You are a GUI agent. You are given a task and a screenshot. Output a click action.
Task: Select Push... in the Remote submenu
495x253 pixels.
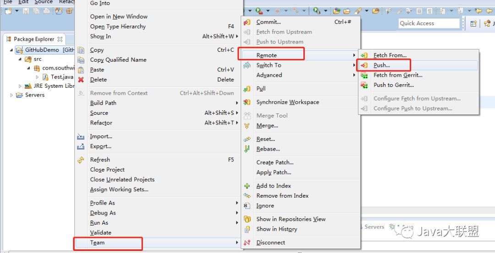click(x=418, y=65)
